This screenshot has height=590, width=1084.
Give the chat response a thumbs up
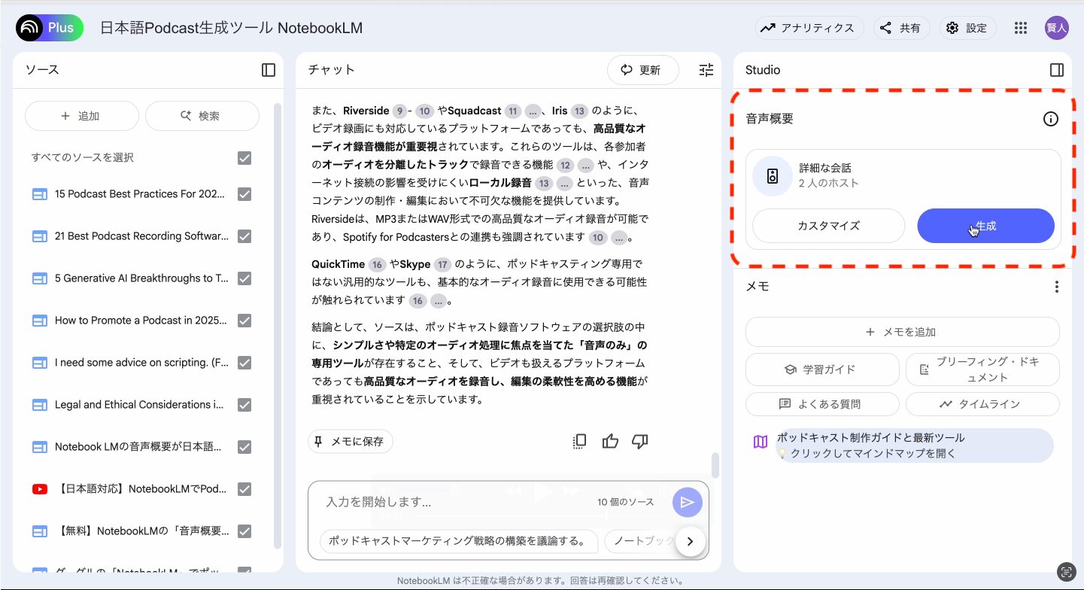[x=610, y=442]
